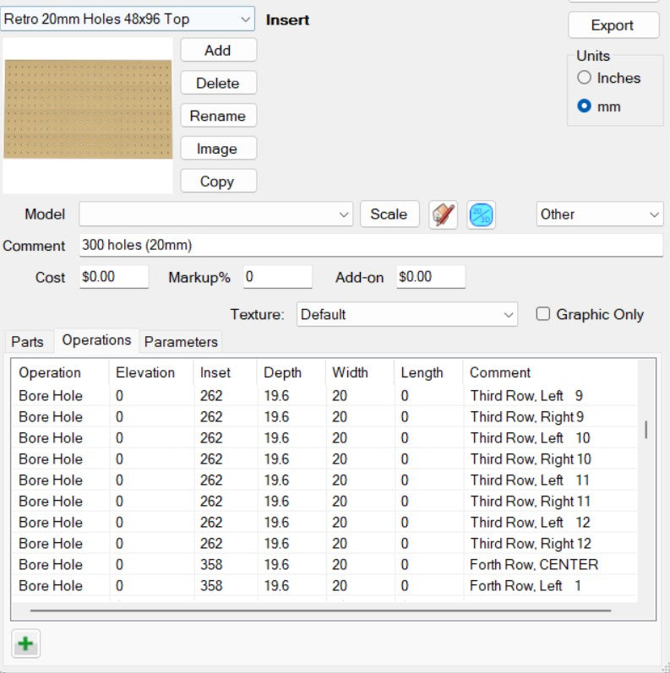Toggle the 2D/3D view icon
Screen dimensions: 670x673
click(x=482, y=214)
